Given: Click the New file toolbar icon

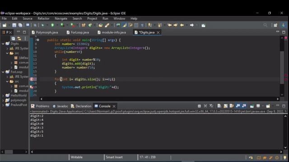Looking at the screenshot, I should click(5, 25).
